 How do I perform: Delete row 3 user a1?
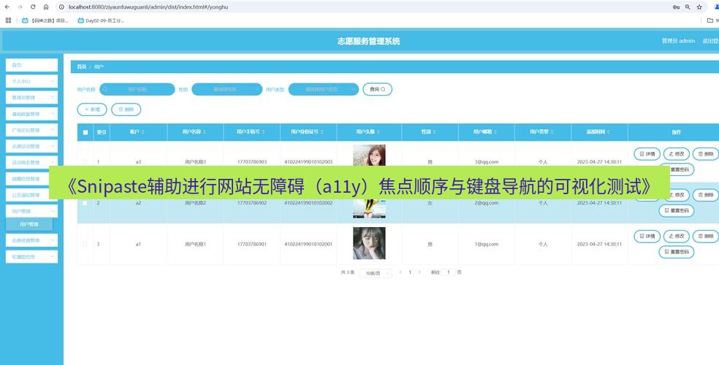coord(706,237)
